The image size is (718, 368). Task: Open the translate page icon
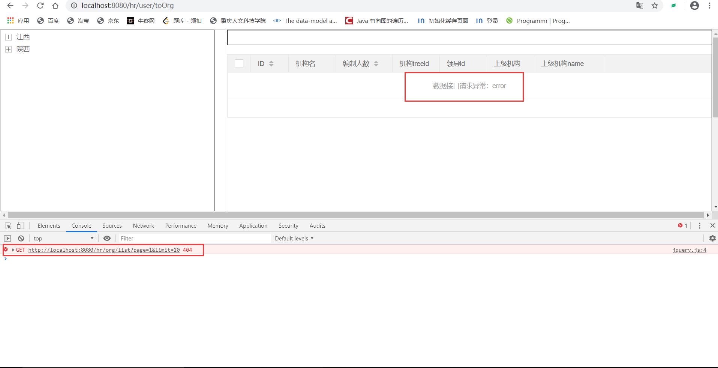coord(640,6)
